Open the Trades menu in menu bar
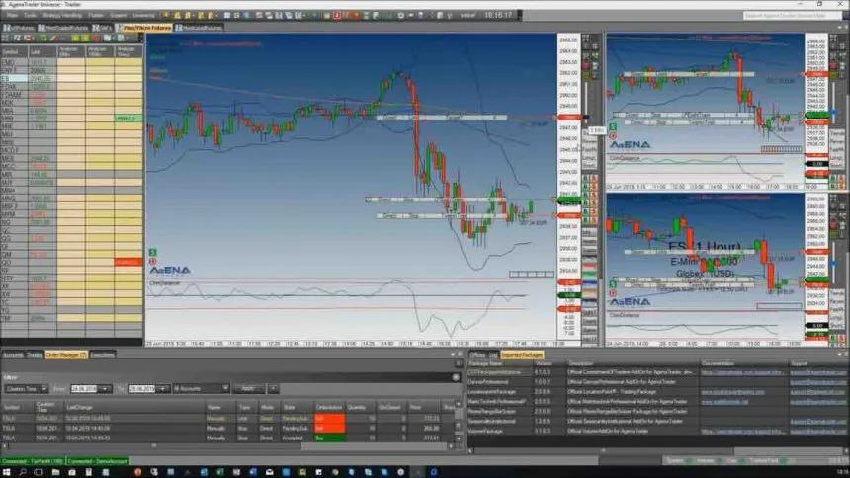This screenshot has width=850, height=478. pyautogui.click(x=96, y=15)
